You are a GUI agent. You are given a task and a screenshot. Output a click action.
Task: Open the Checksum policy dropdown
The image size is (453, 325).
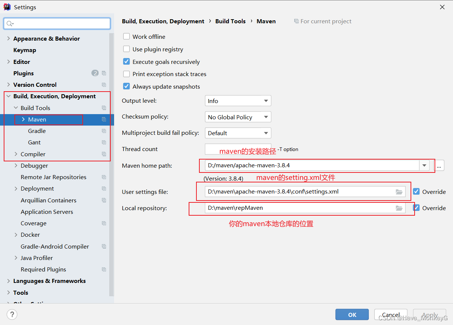(238, 117)
